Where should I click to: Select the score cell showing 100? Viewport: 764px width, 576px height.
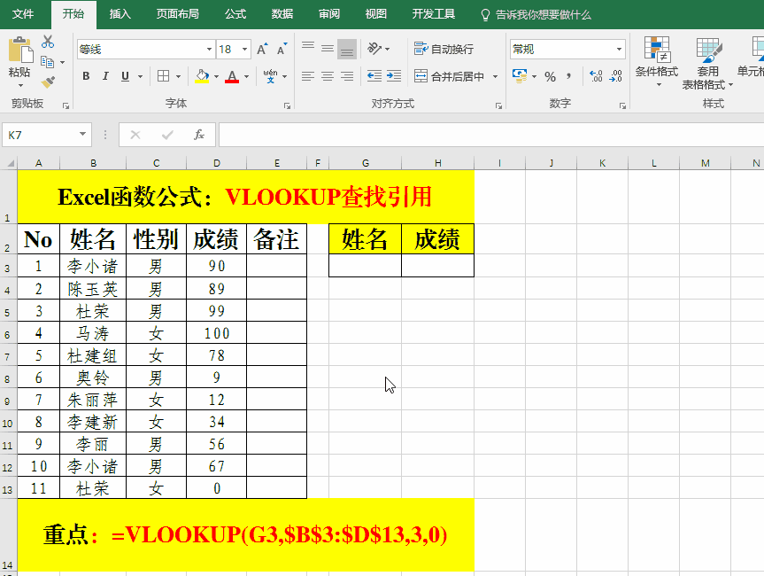pos(216,333)
